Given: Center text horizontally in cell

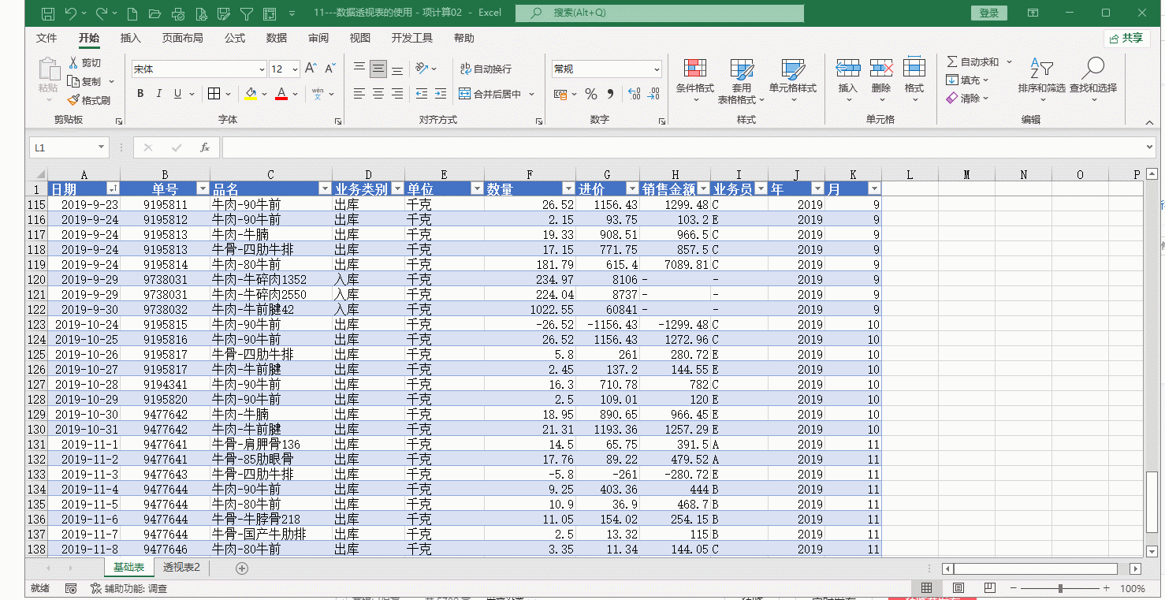Looking at the screenshot, I should pos(378,94).
